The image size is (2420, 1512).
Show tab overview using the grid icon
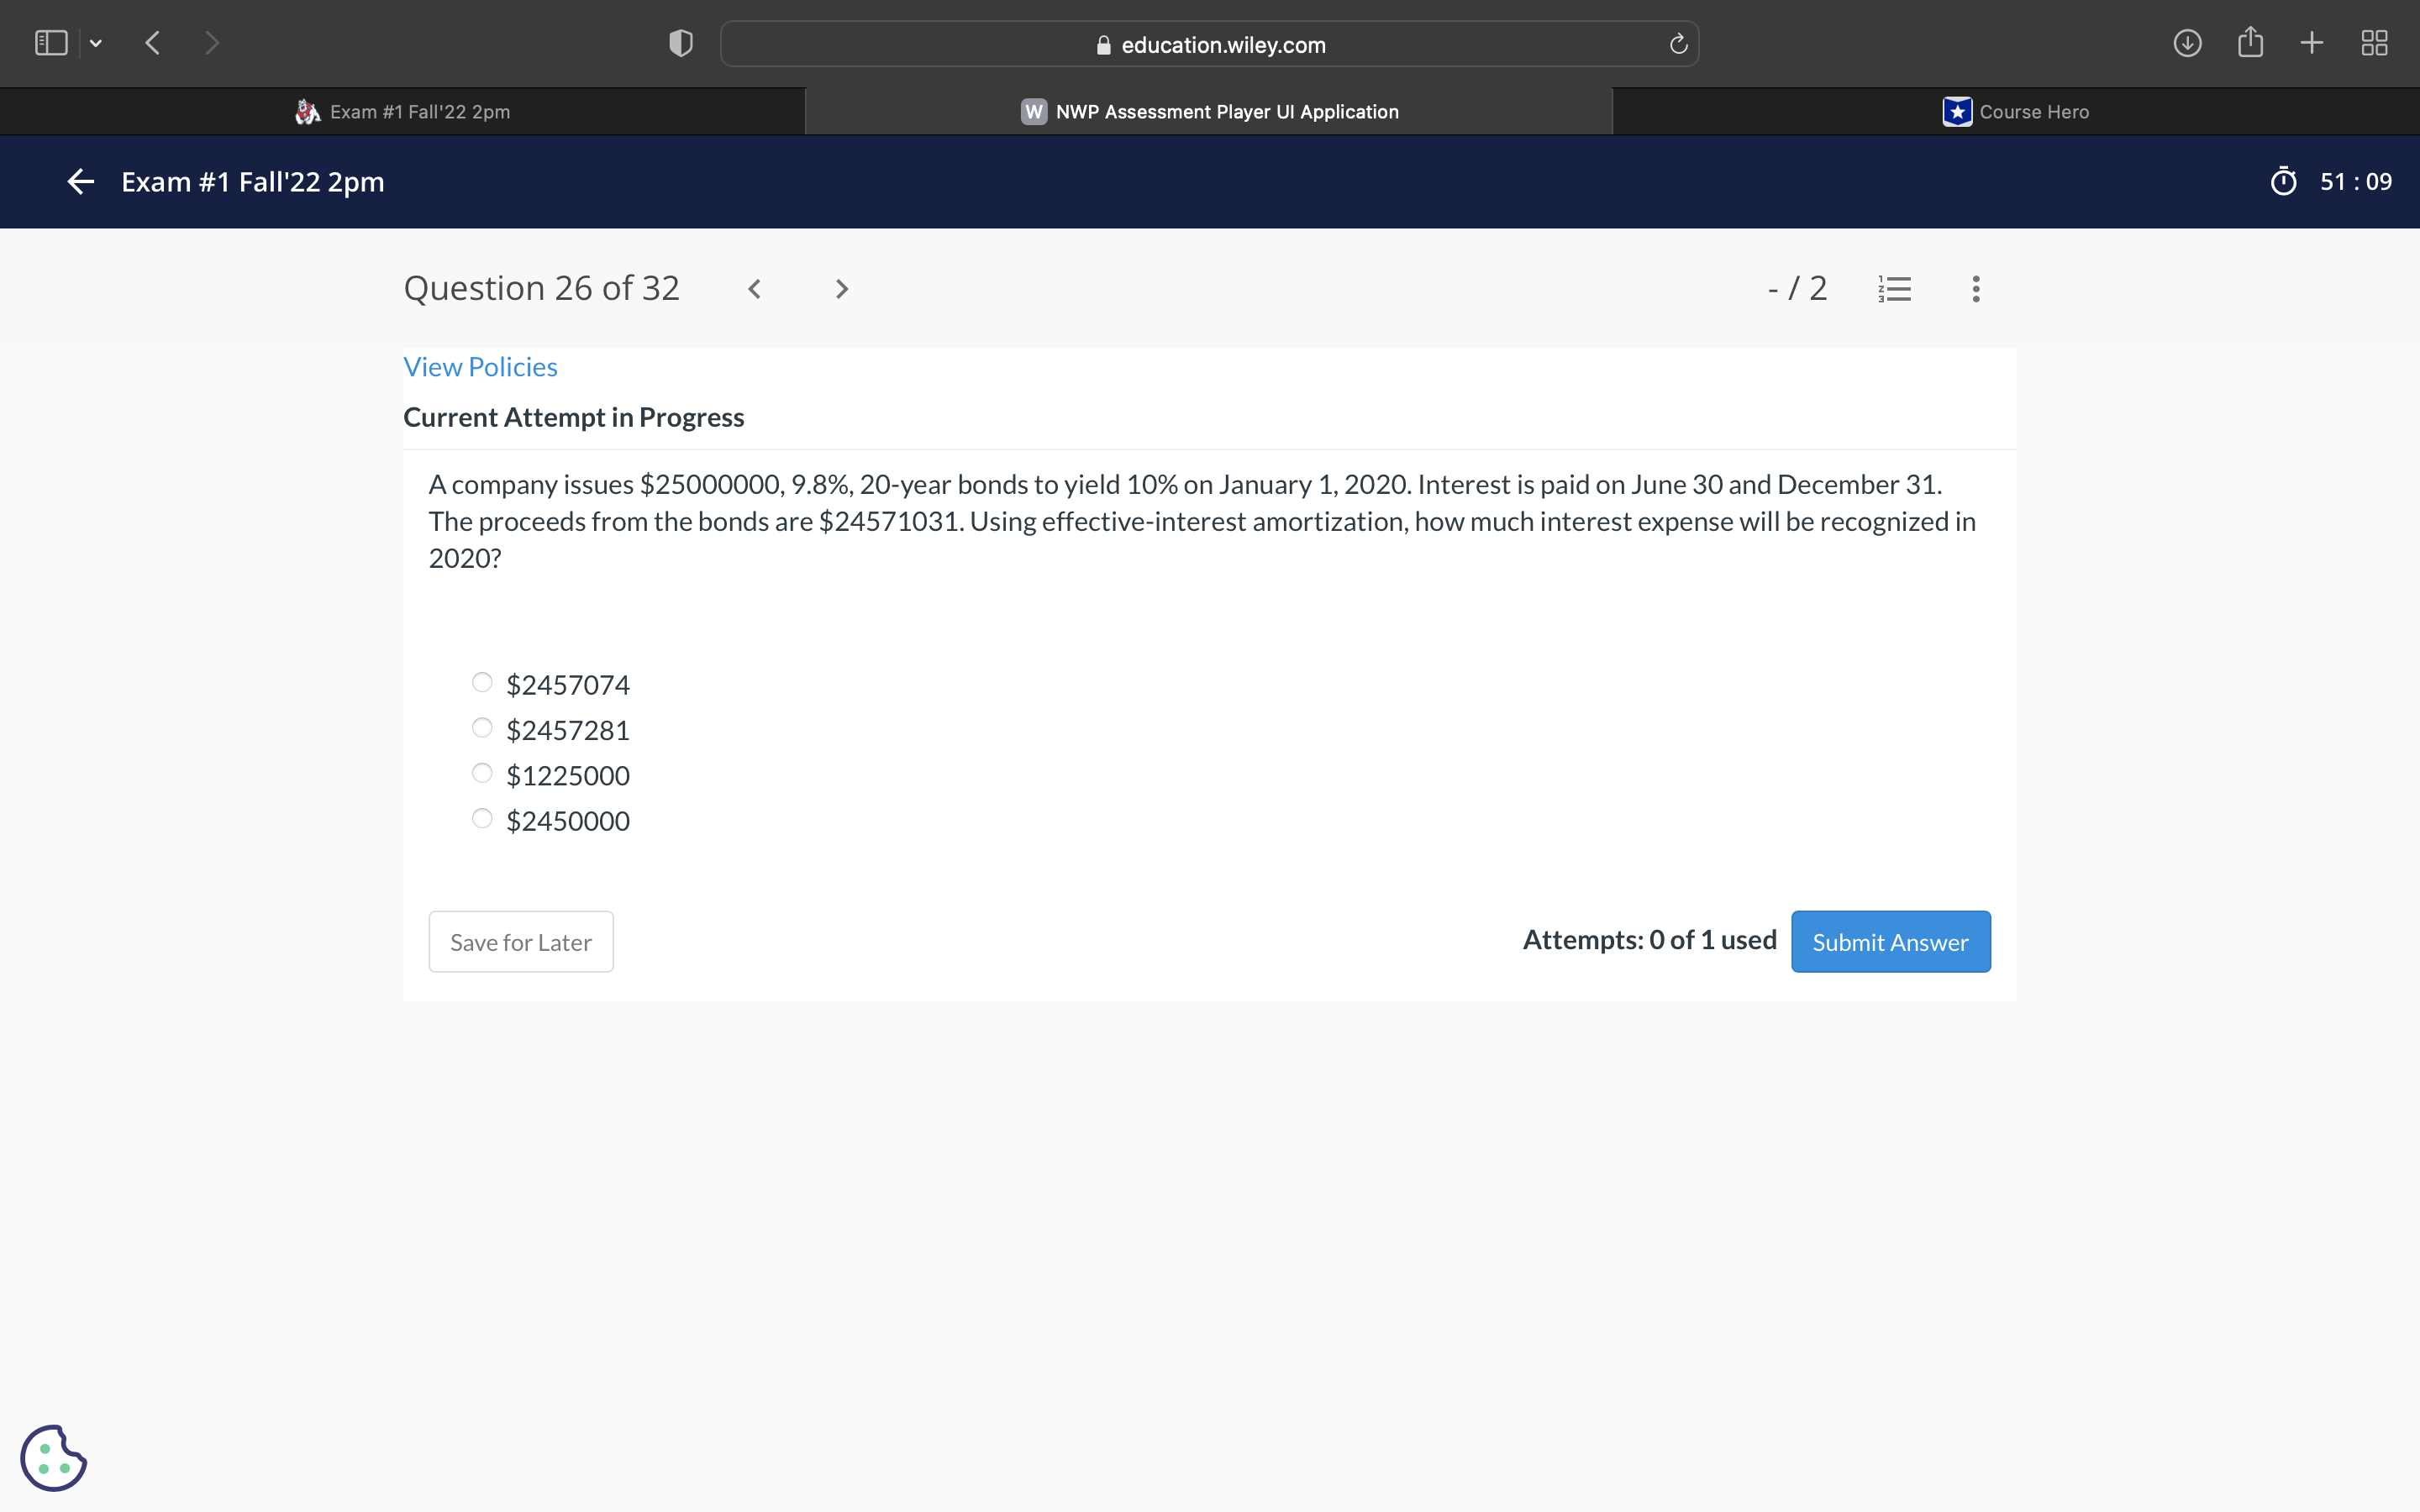pyautogui.click(x=2374, y=43)
